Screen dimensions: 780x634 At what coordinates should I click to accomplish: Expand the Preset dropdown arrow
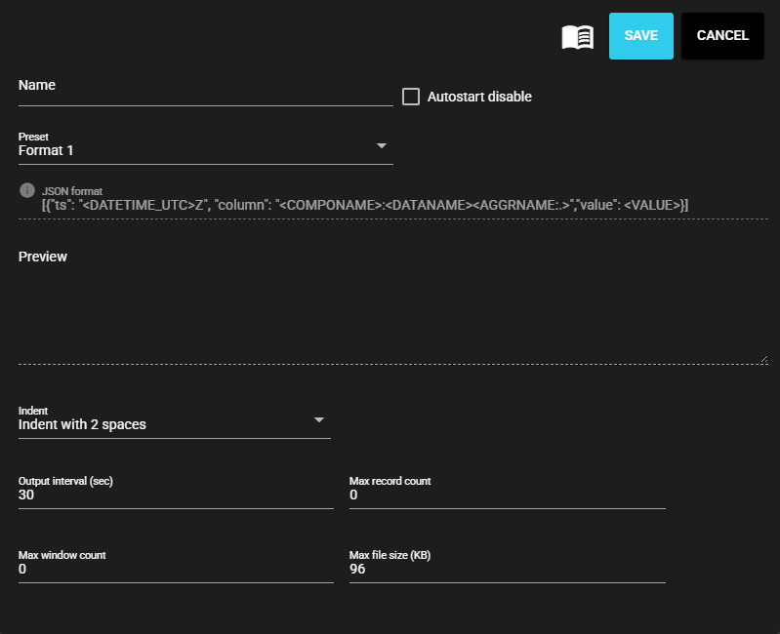[382, 146]
